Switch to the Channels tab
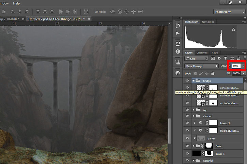The width and height of the screenshot is (247, 164). point(202,53)
